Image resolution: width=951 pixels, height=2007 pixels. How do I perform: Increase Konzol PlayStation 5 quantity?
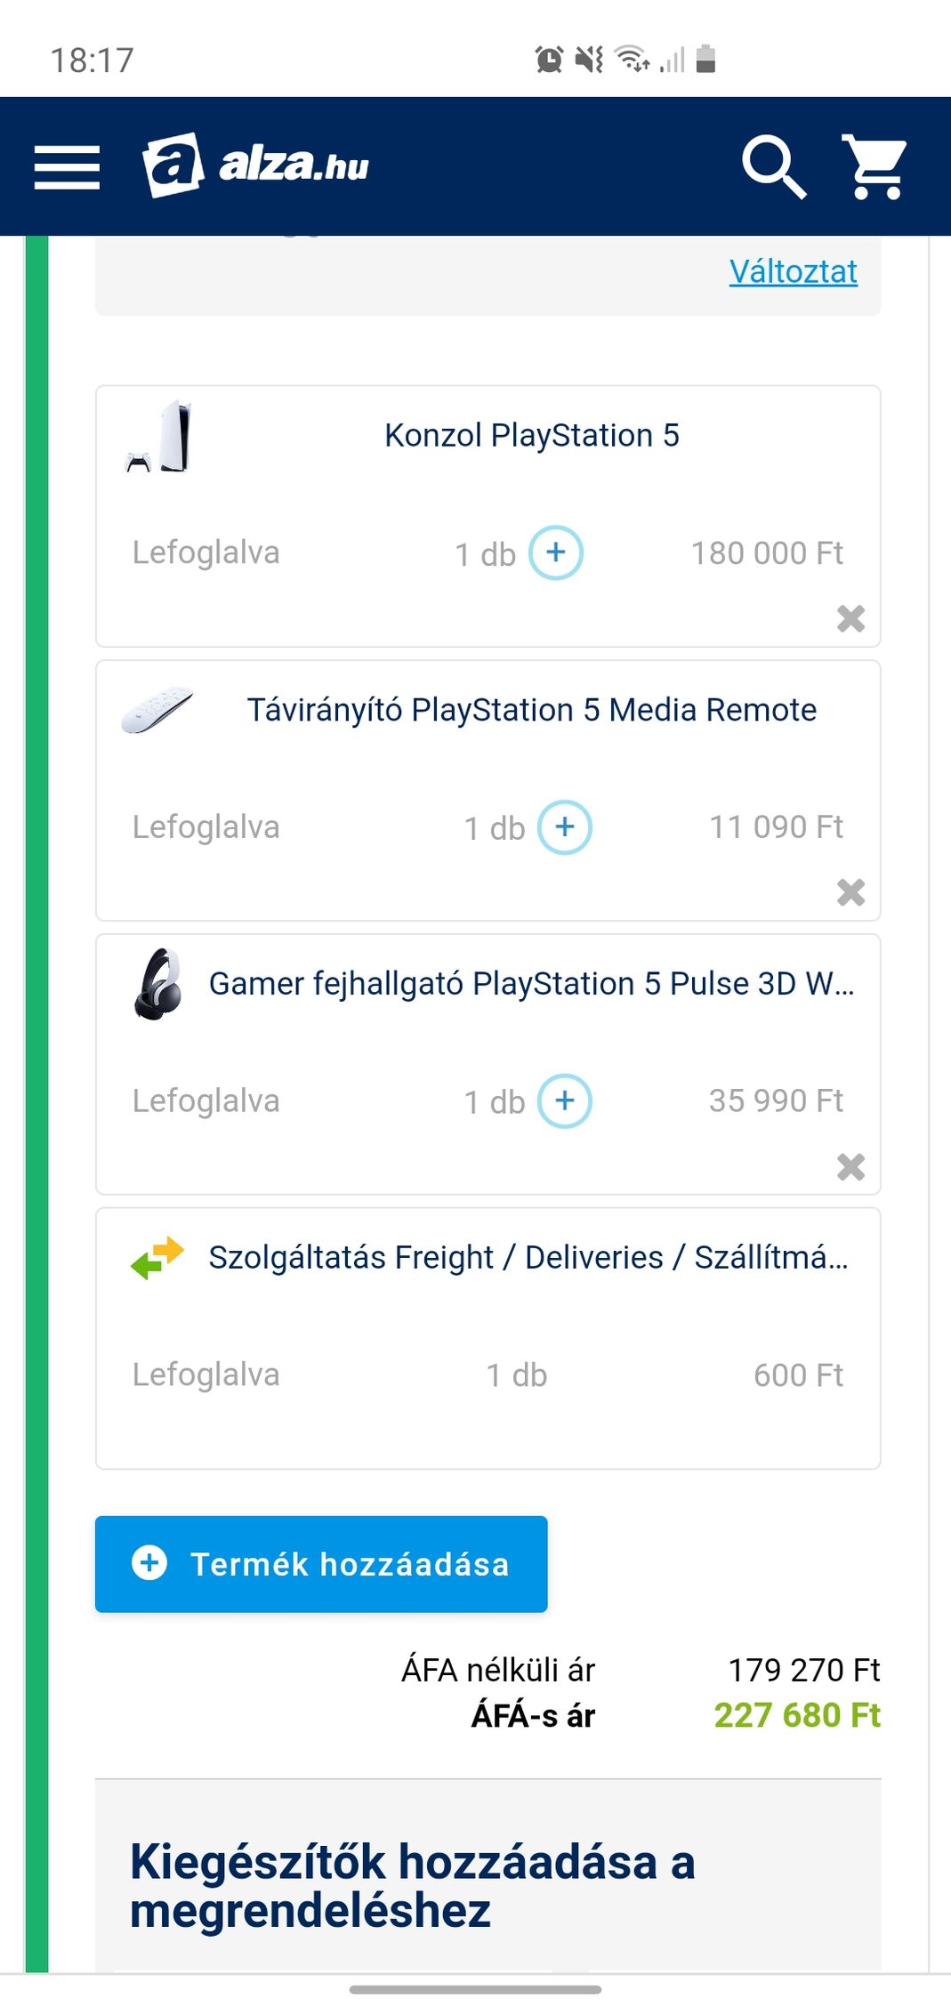(x=556, y=552)
